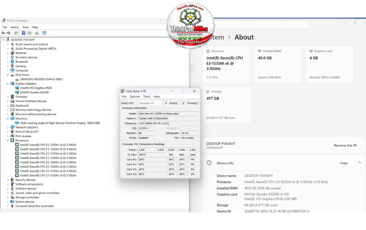This screenshot has height=230, width=366.
Task: Click the 477 GB Storage card
Action: (227, 105)
